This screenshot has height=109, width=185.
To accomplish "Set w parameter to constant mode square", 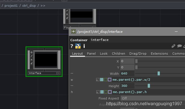I will [98, 80].
